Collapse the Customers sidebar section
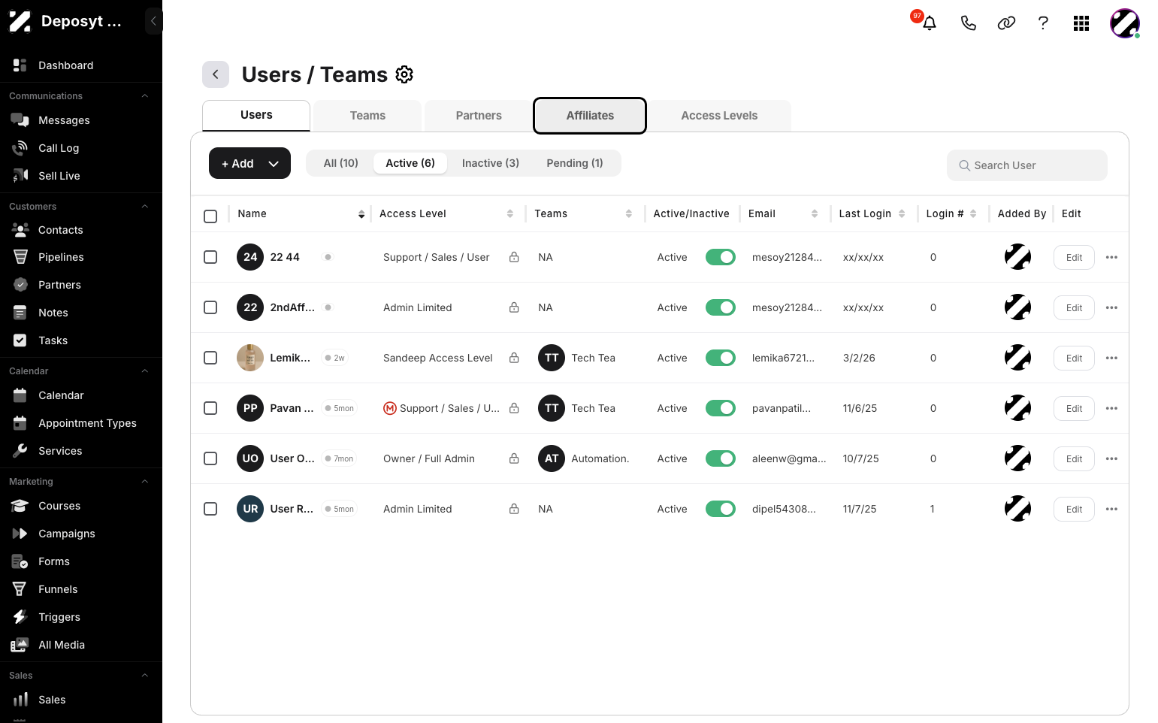 (x=145, y=207)
